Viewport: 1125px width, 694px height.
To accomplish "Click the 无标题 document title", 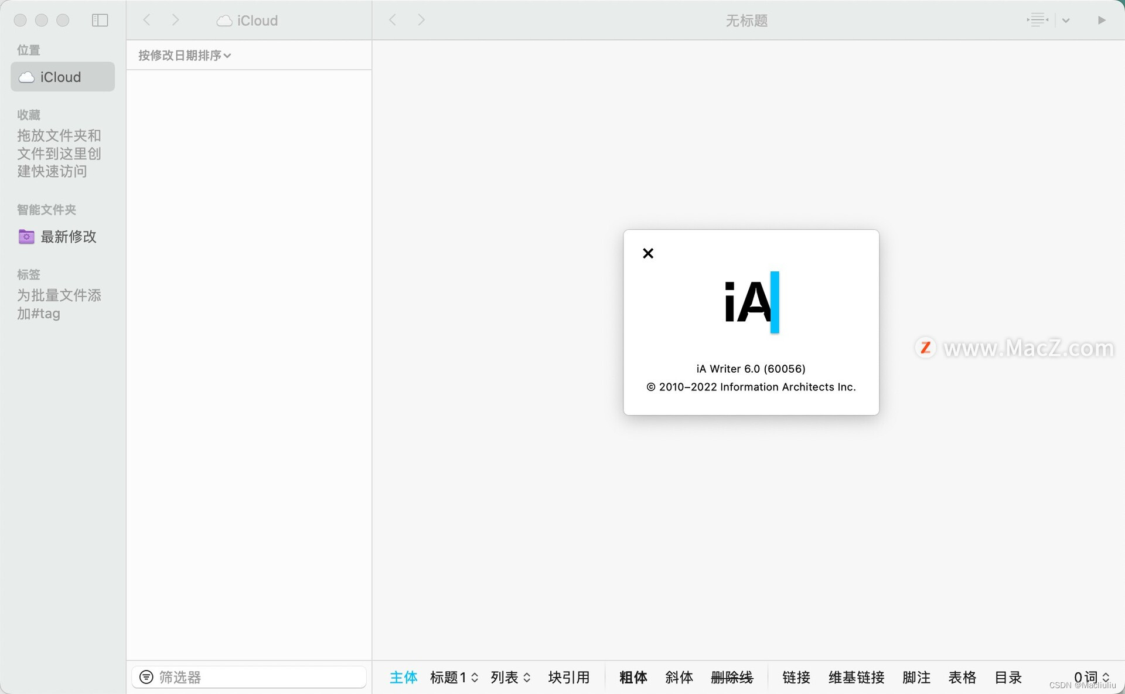I will coord(746,21).
